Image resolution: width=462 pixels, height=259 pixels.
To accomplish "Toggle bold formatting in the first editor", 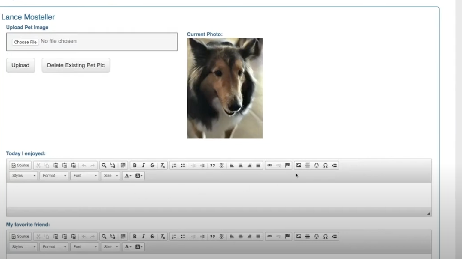I will coord(135,165).
